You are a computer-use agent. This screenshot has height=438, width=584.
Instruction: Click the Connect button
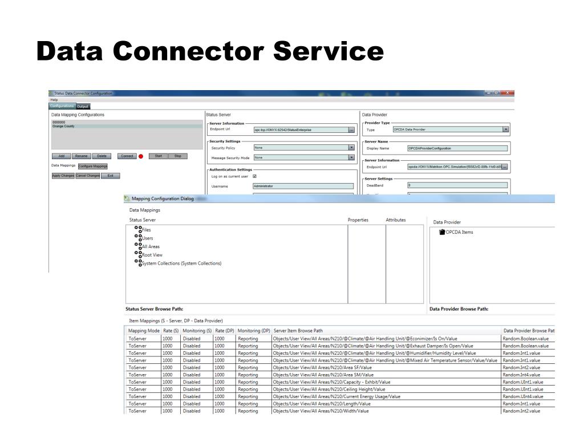(x=127, y=156)
